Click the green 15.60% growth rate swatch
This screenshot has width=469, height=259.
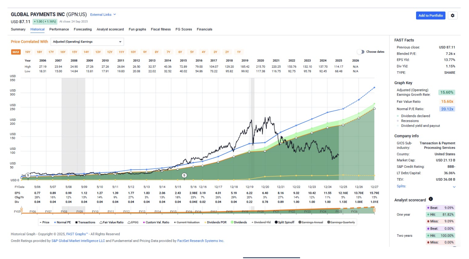pyautogui.click(x=447, y=92)
